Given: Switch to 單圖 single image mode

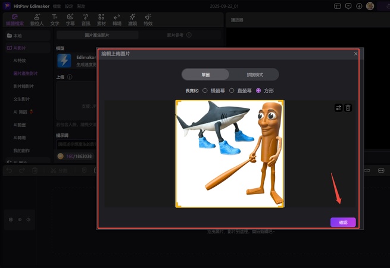Looking at the screenshot, I should click(x=205, y=74).
